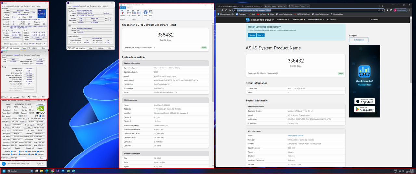This screenshot has width=416, height=174.
Task: Expand the Geekbench 6 navbar dropdown
Action: [283, 20]
